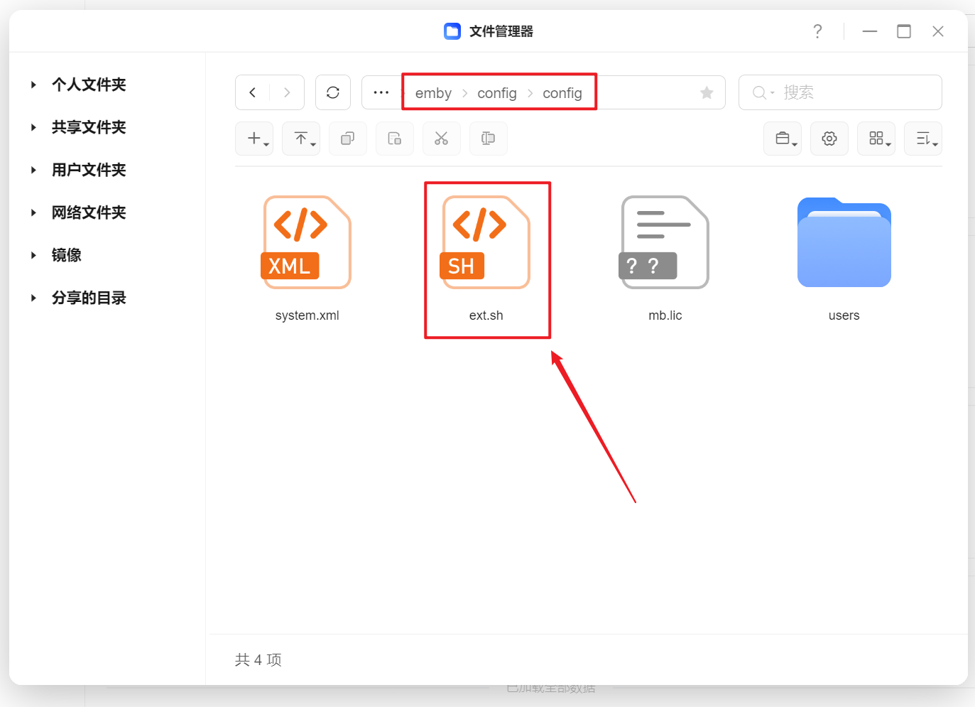Click the users folder name label
The image size is (975, 707).
pyautogui.click(x=844, y=315)
